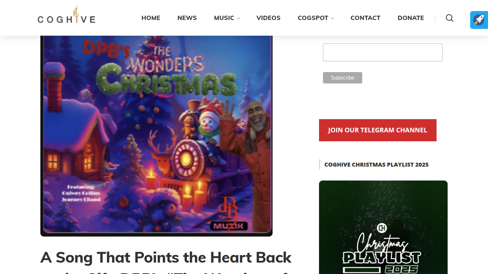The width and height of the screenshot is (488, 274).
Task: Navigate to VIDEOS
Action: (268, 18)
